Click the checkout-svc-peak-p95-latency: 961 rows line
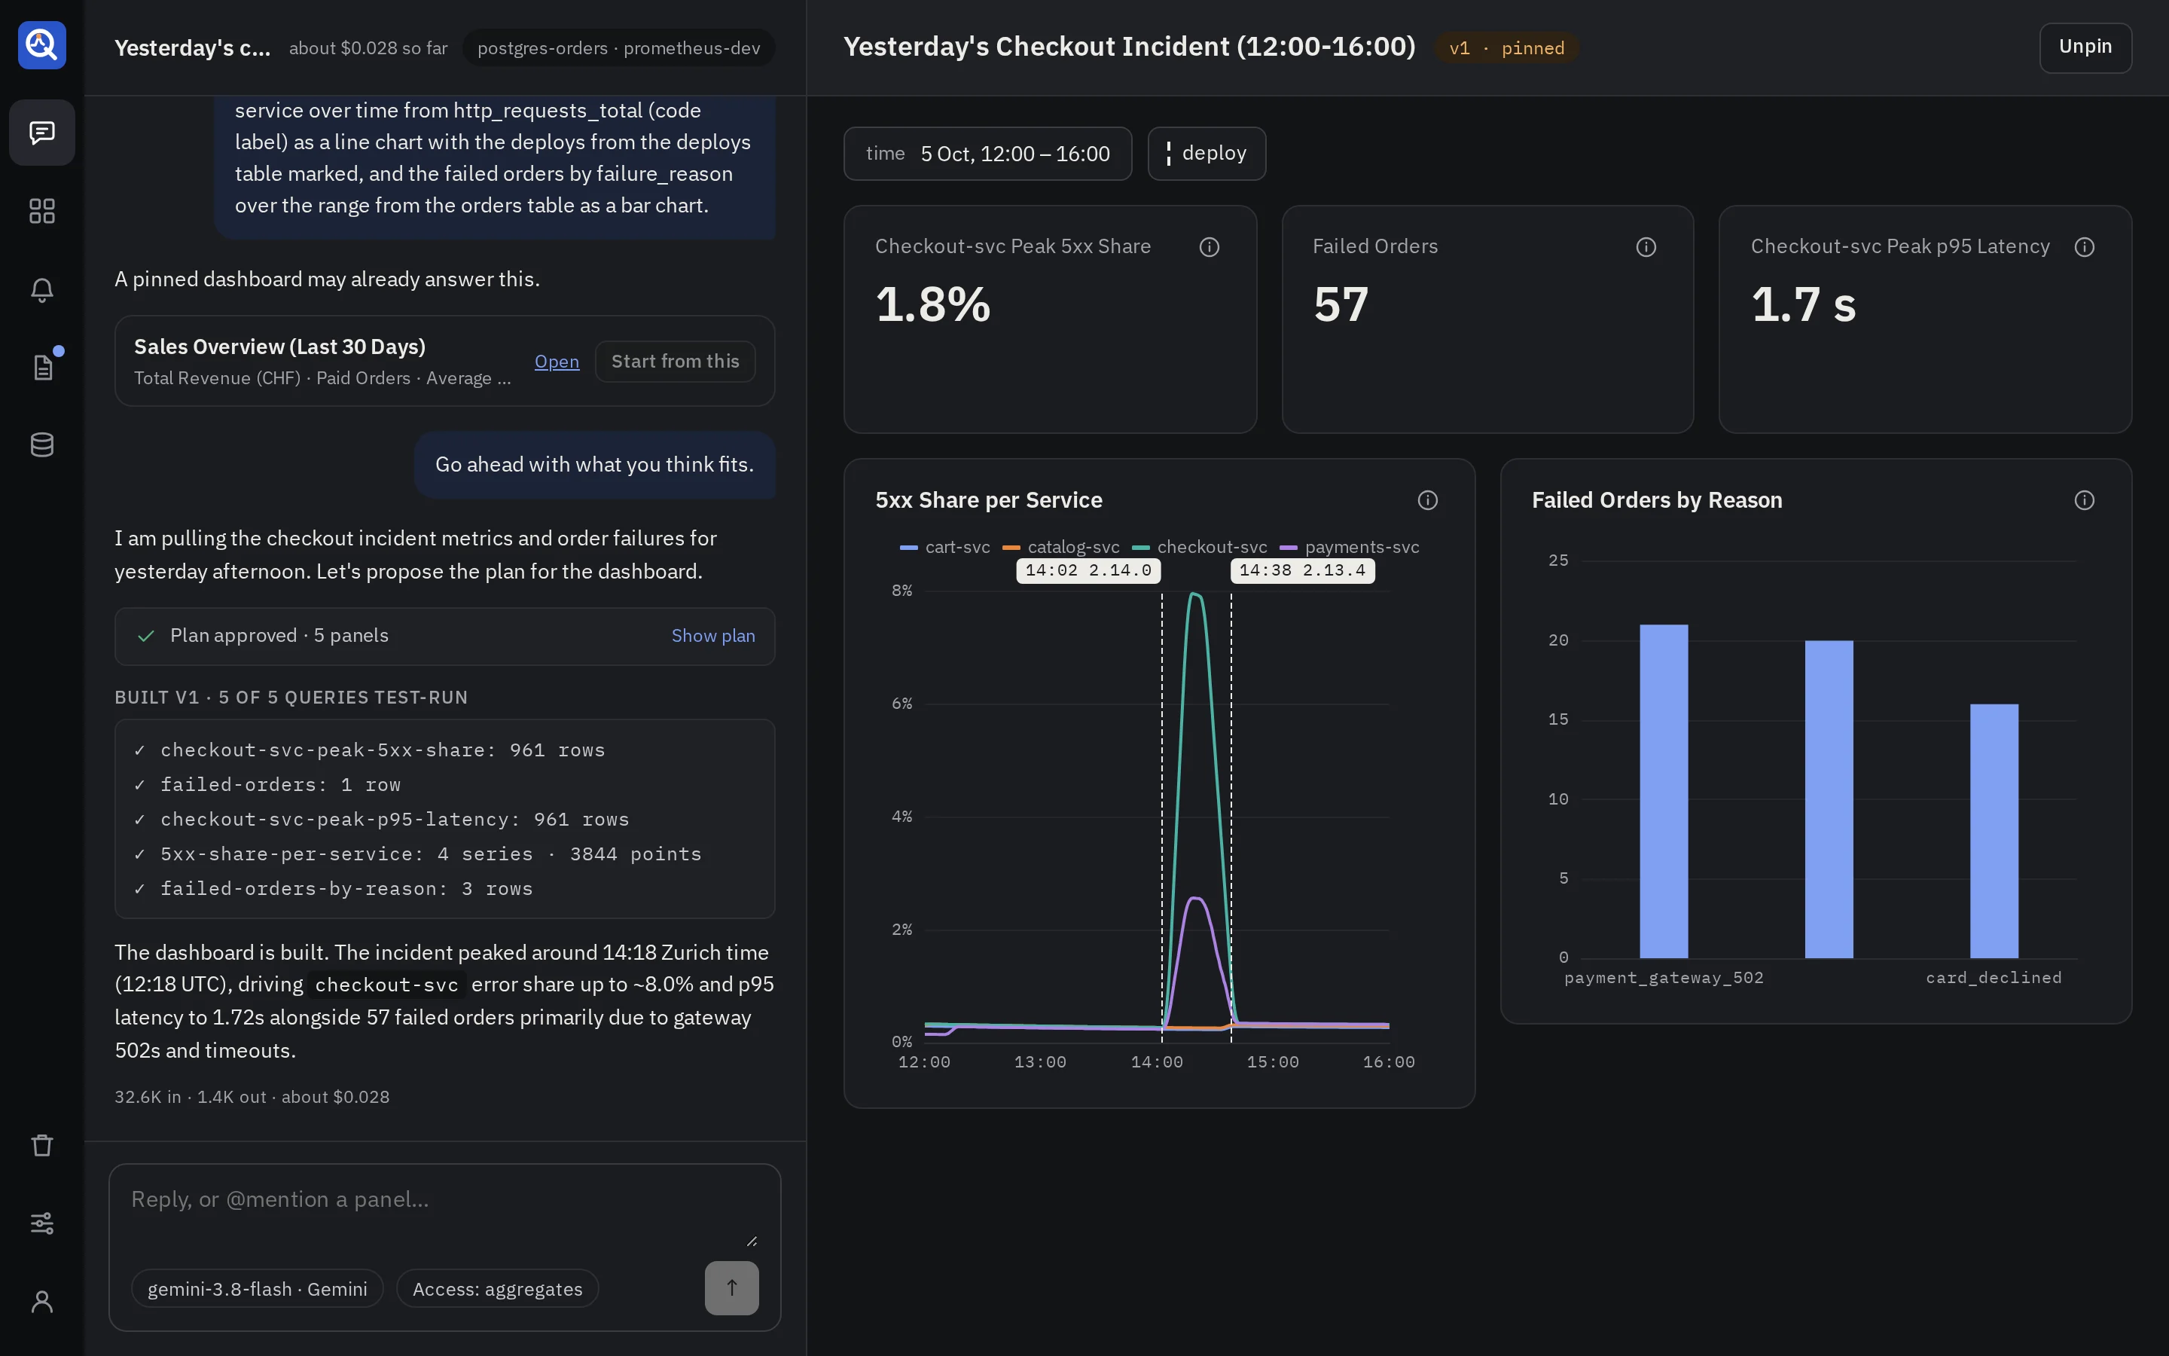The height and width of the screenshot is (1356, 2169). [395, 820]
